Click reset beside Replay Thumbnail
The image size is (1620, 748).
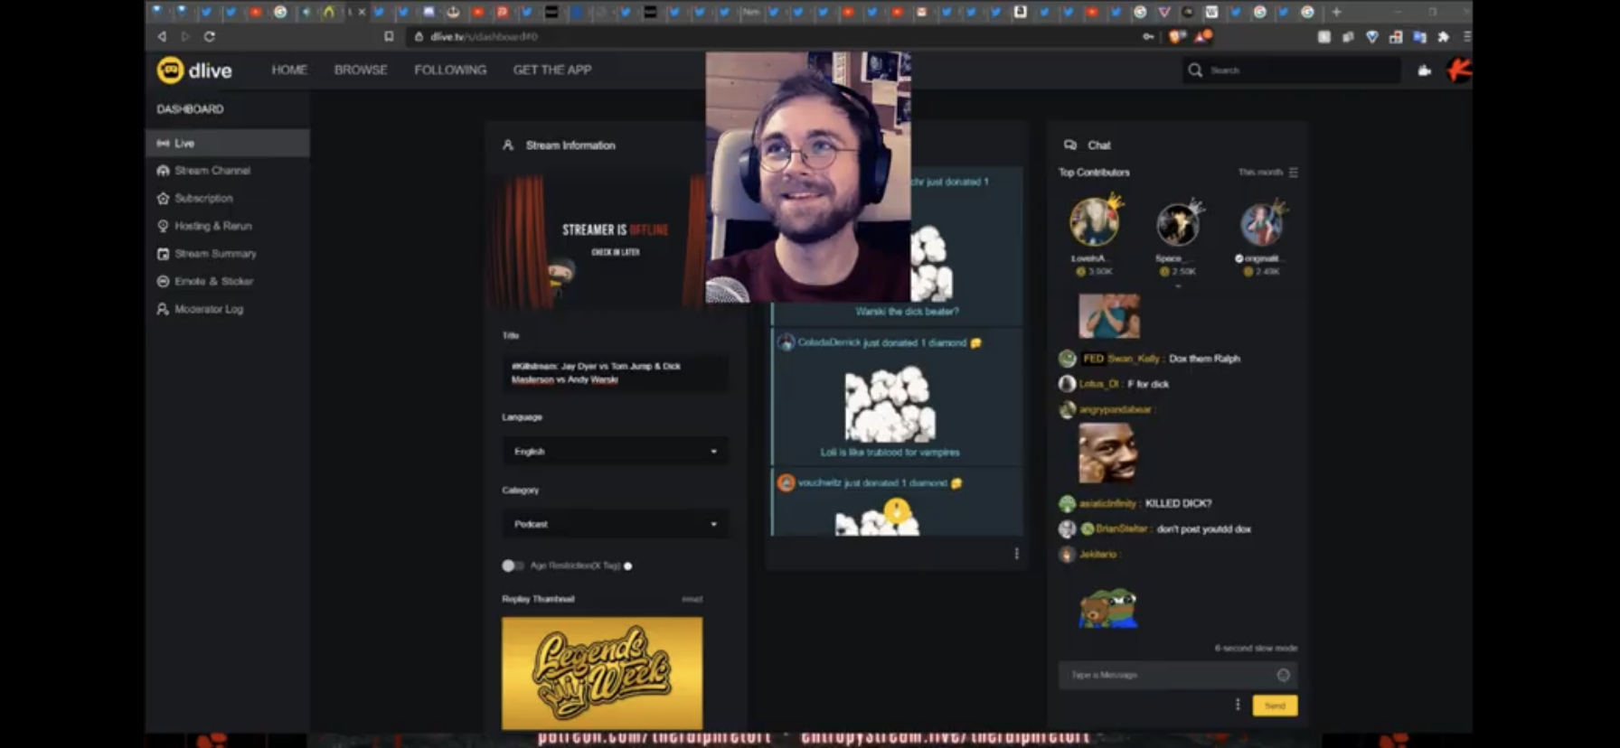tap(692, 599)
